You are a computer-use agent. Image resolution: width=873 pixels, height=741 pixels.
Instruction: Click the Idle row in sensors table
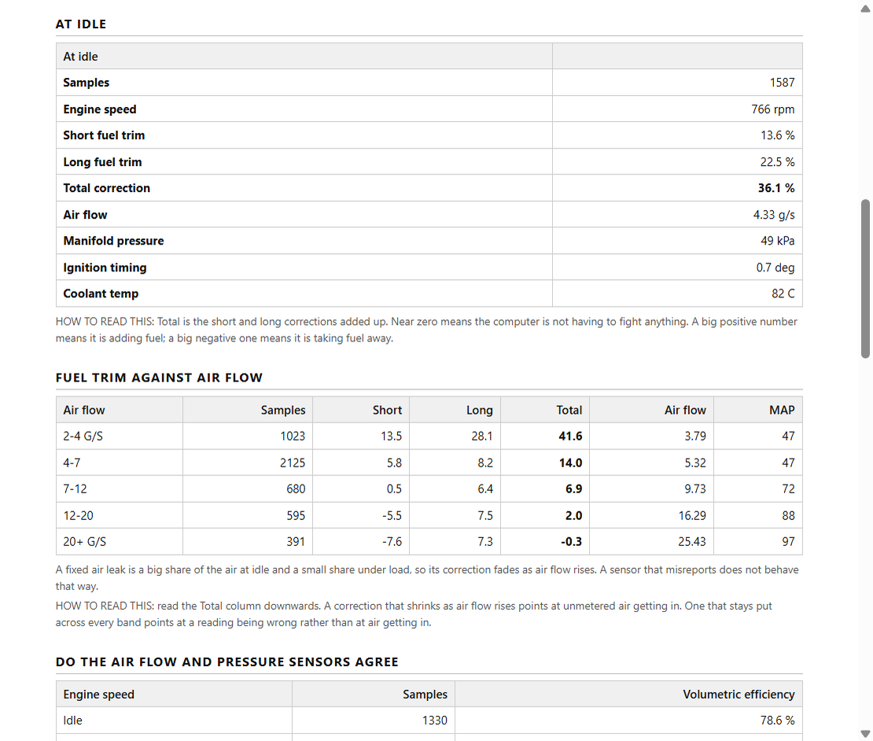pyautogui.click(x=429, y=721)
